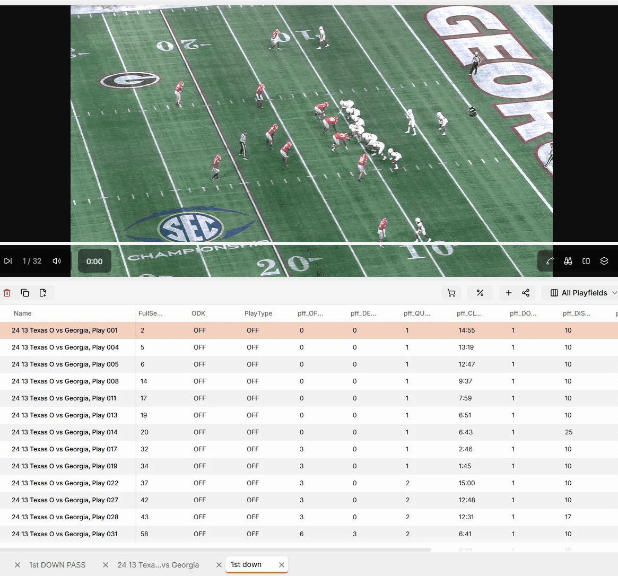Select row Play 011
Screen dimensions: 618x576
[309, 398]
